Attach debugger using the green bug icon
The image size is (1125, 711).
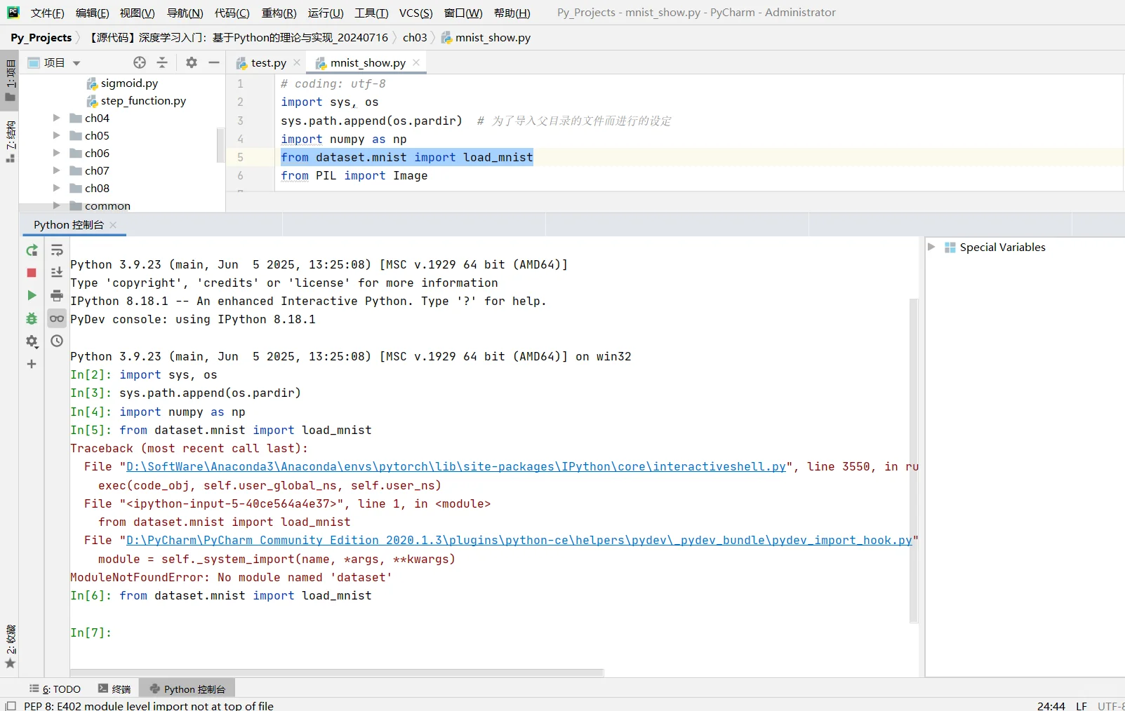coord(32,318)
